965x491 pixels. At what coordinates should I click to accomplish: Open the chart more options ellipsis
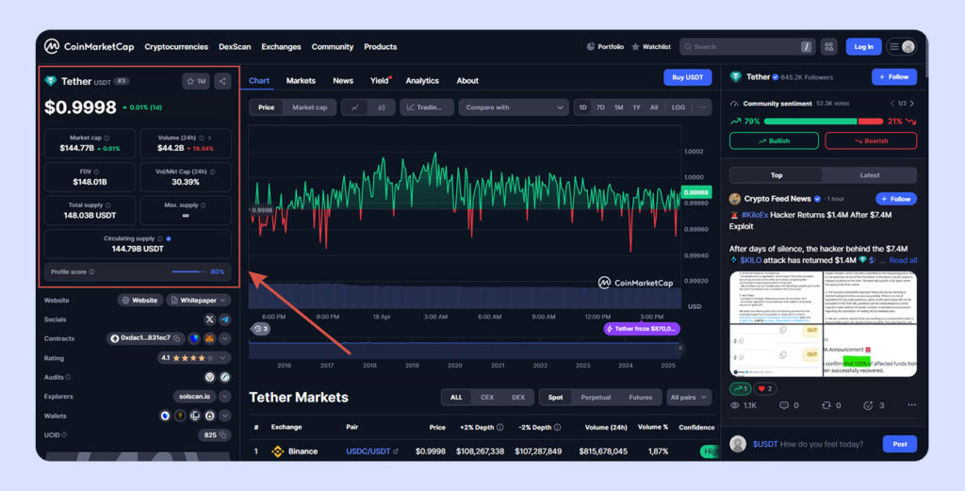coord(702,107)
